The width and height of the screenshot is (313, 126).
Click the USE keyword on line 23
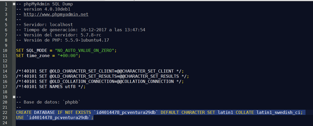point(20,118)
